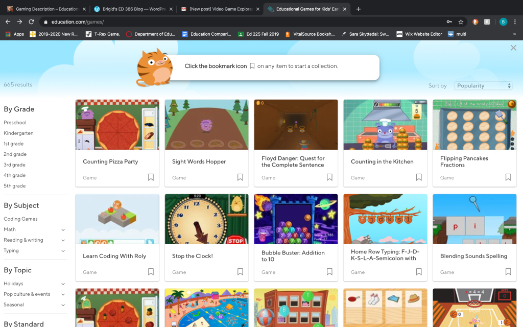This screenshot has width=523, height=327.
Task: Close the bookmark tip banner
Action: coord(513,48)
